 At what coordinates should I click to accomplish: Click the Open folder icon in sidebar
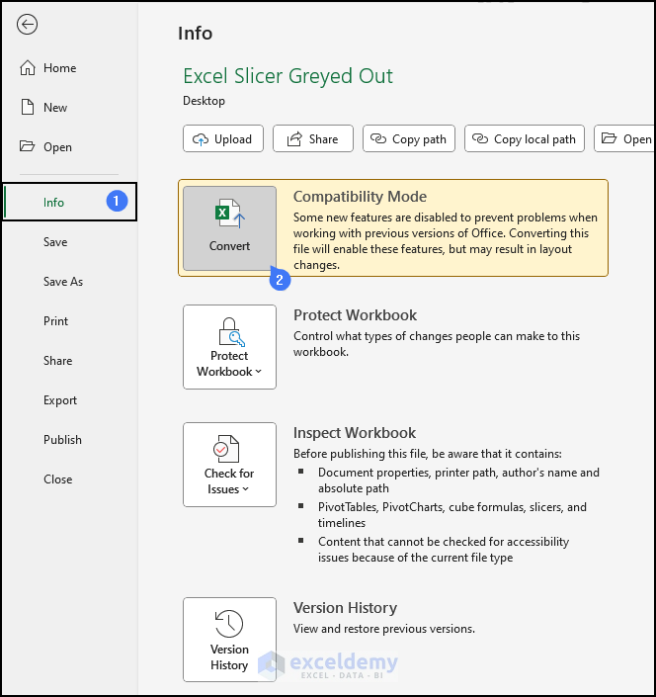pos(27,146)
